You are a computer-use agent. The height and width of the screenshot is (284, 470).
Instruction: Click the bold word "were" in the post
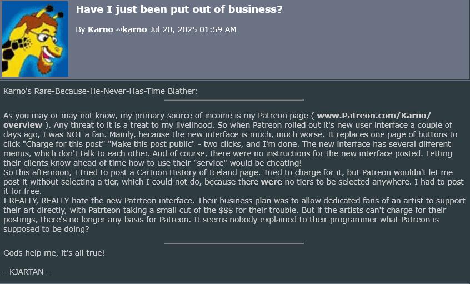point(272,182)
